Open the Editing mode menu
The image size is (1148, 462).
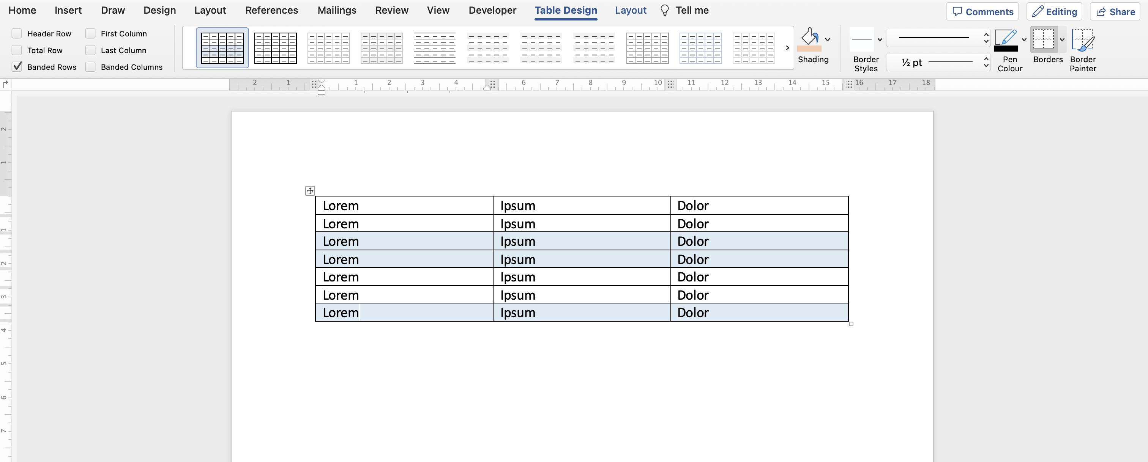1054,12
